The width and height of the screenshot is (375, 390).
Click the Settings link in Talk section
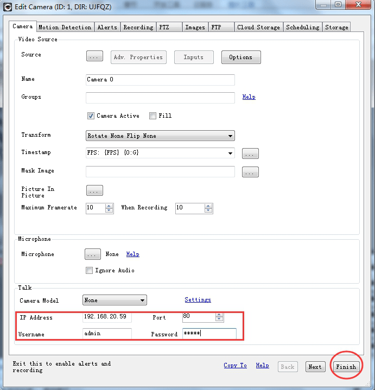[x=198, y=300]
